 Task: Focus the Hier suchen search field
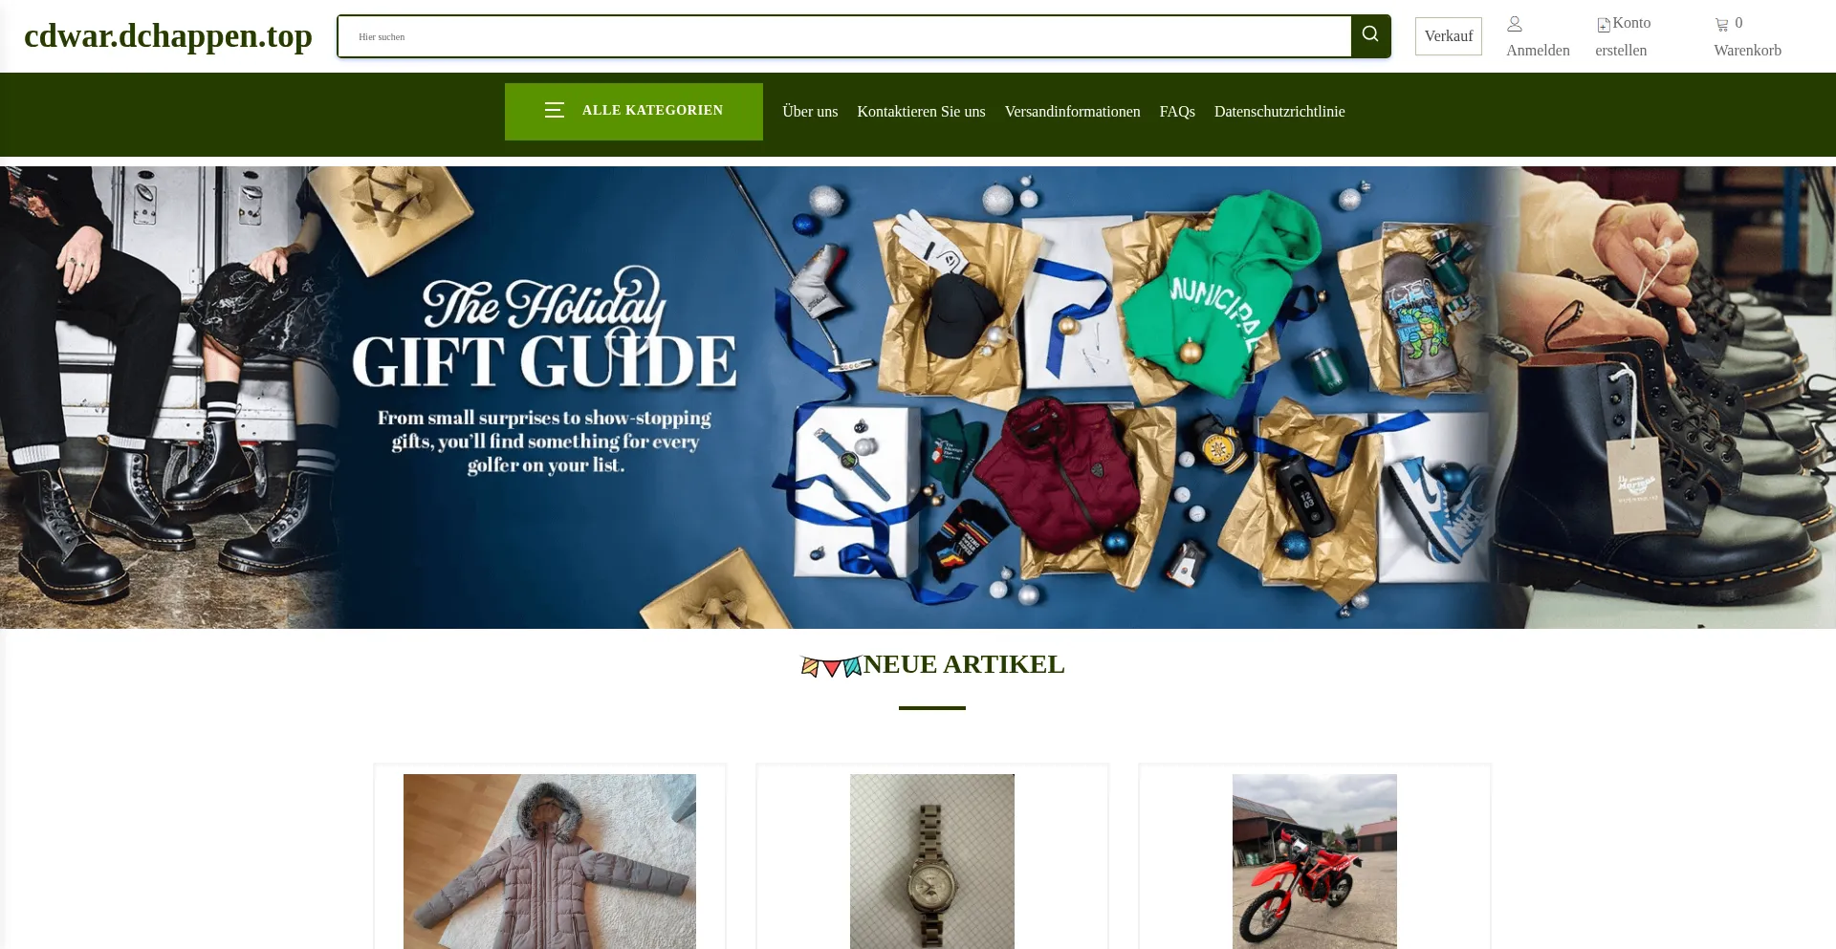[x=844, y=36]
